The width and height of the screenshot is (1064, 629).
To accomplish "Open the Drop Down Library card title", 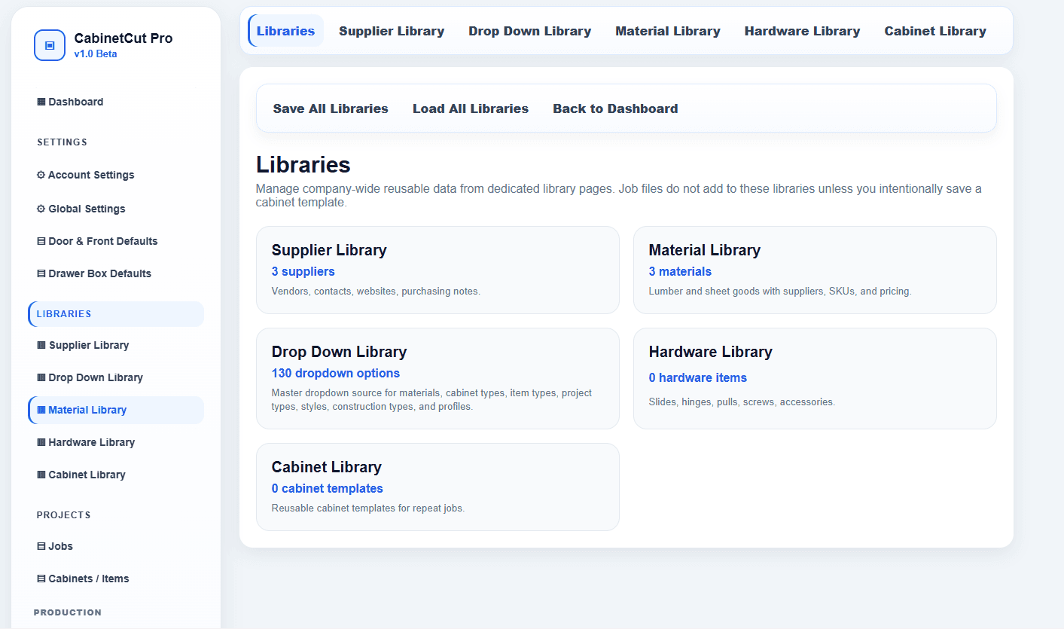I will coord(339,352).
